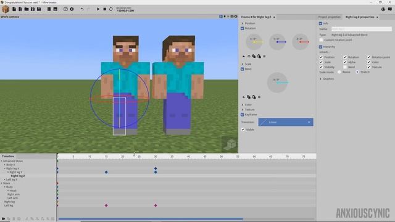Click the Y rotation wheel
The image size is (395, 222).
tap(277, 42)
